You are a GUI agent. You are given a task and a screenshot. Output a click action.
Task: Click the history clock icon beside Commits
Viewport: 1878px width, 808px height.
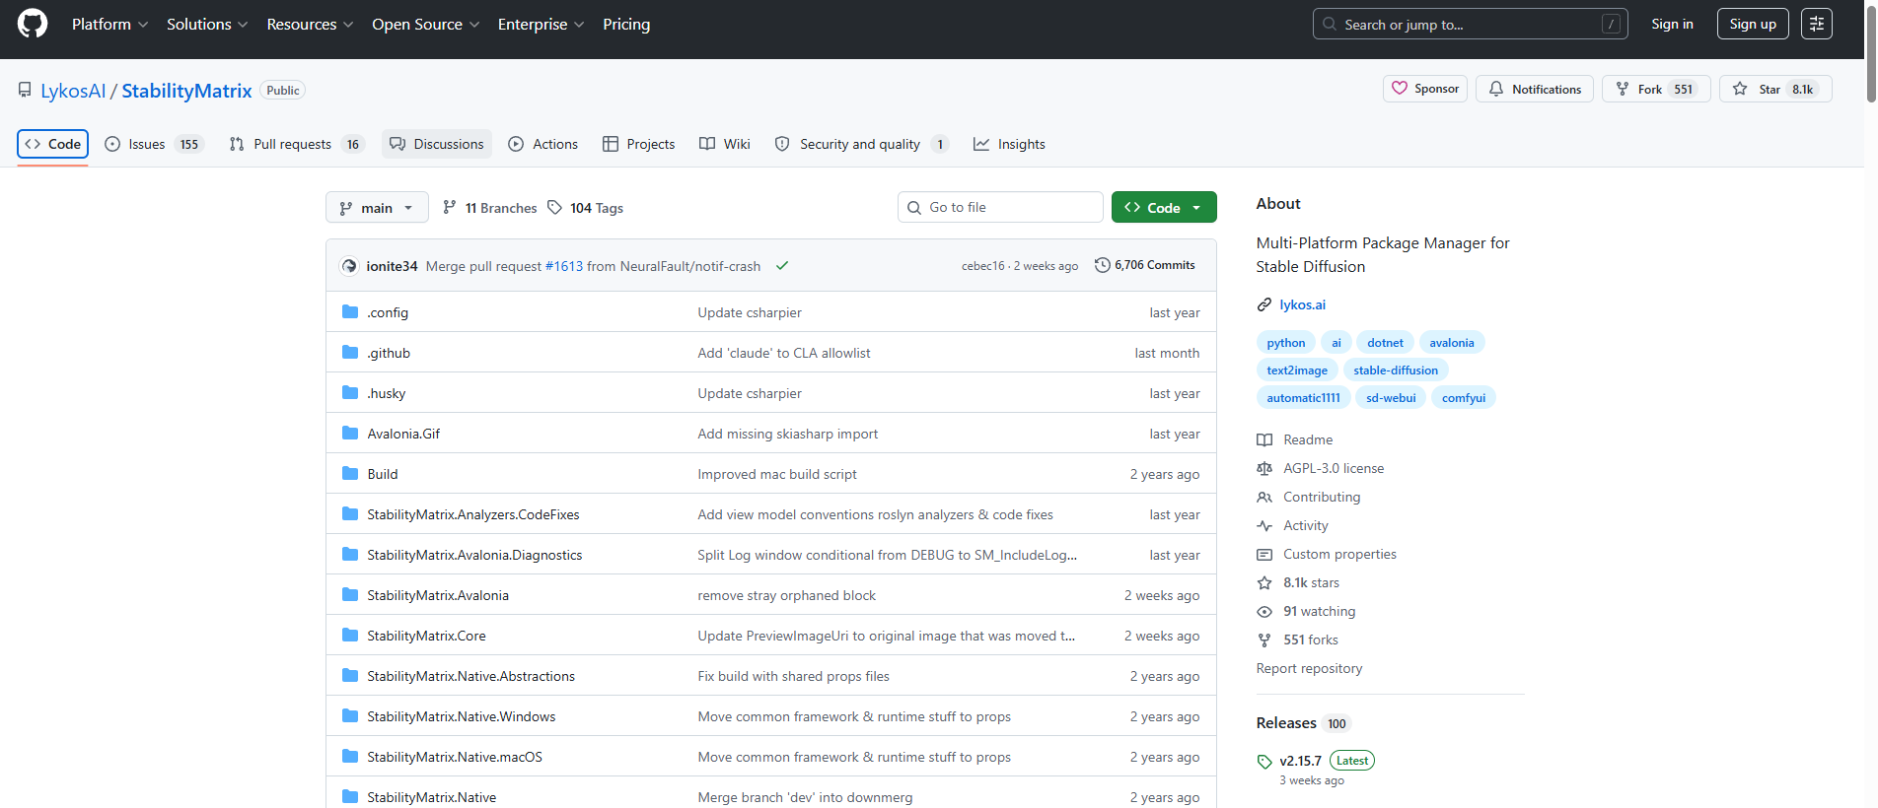tap(1103, 265)
